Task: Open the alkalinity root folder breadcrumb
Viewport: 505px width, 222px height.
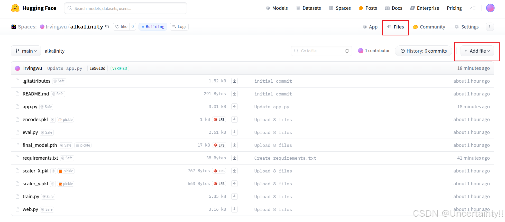Action: 54,51
